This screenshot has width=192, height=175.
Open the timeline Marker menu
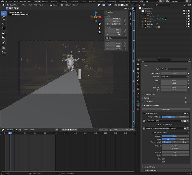pos(32,130)
